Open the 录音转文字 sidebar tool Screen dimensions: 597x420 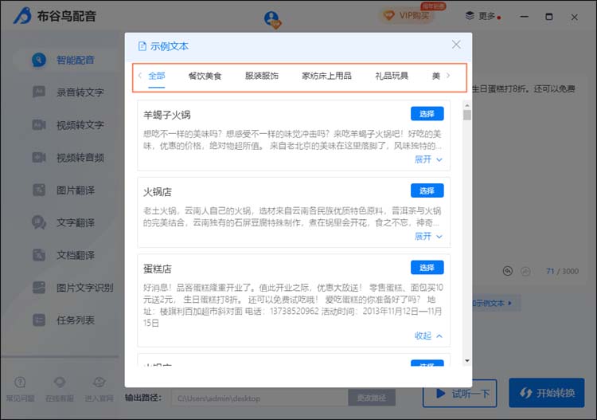79,92
